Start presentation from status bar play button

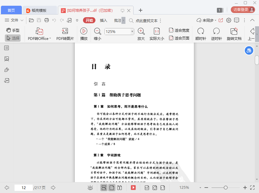click(133, 188)
